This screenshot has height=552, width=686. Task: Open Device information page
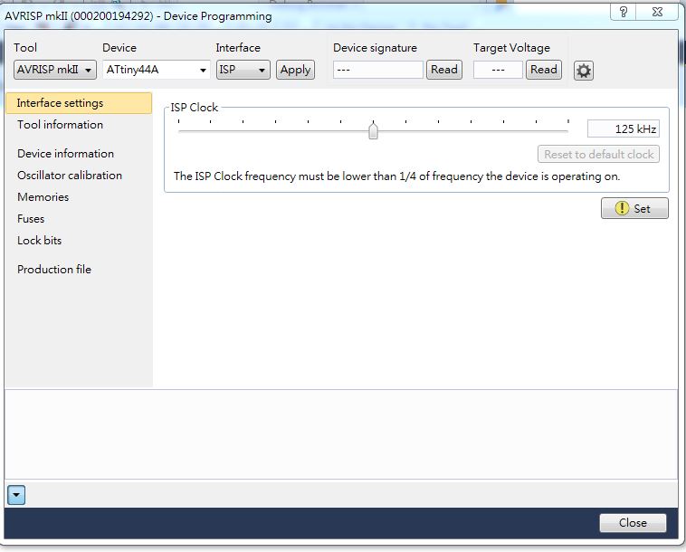click(66, 154)
